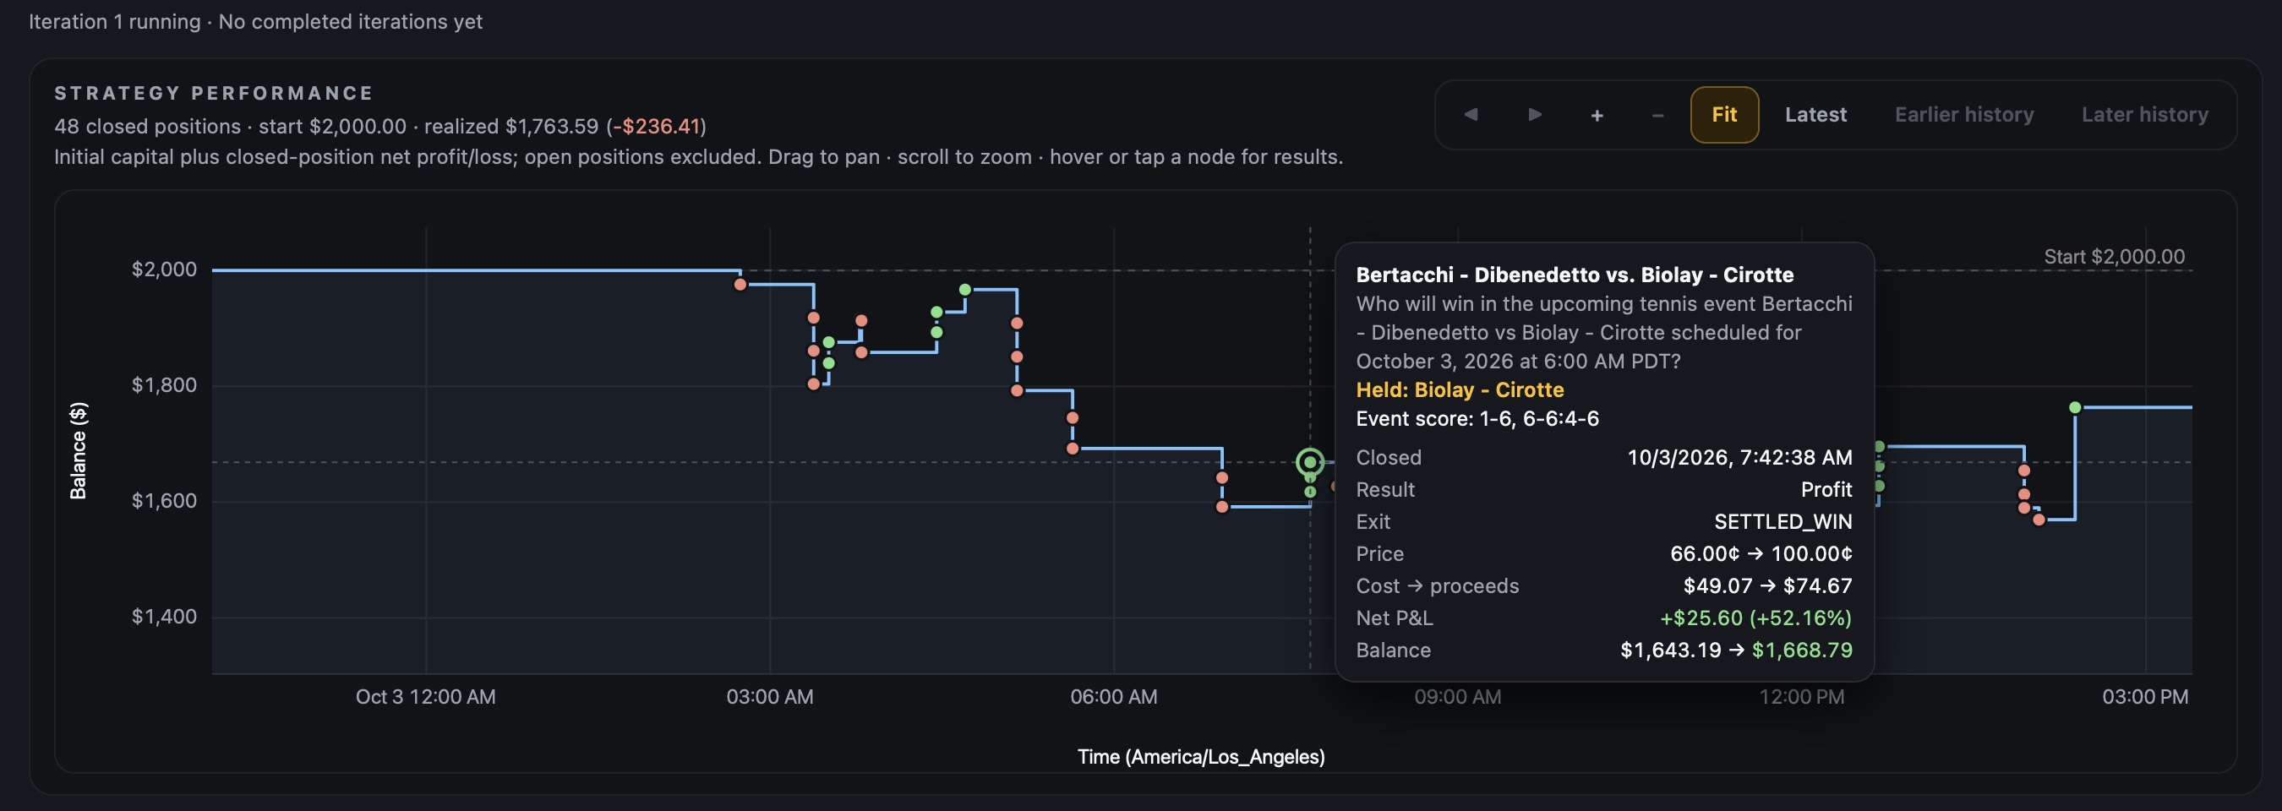Click 'Event score: 1-6, 6-6:4-6' text

coord(1477,419)
